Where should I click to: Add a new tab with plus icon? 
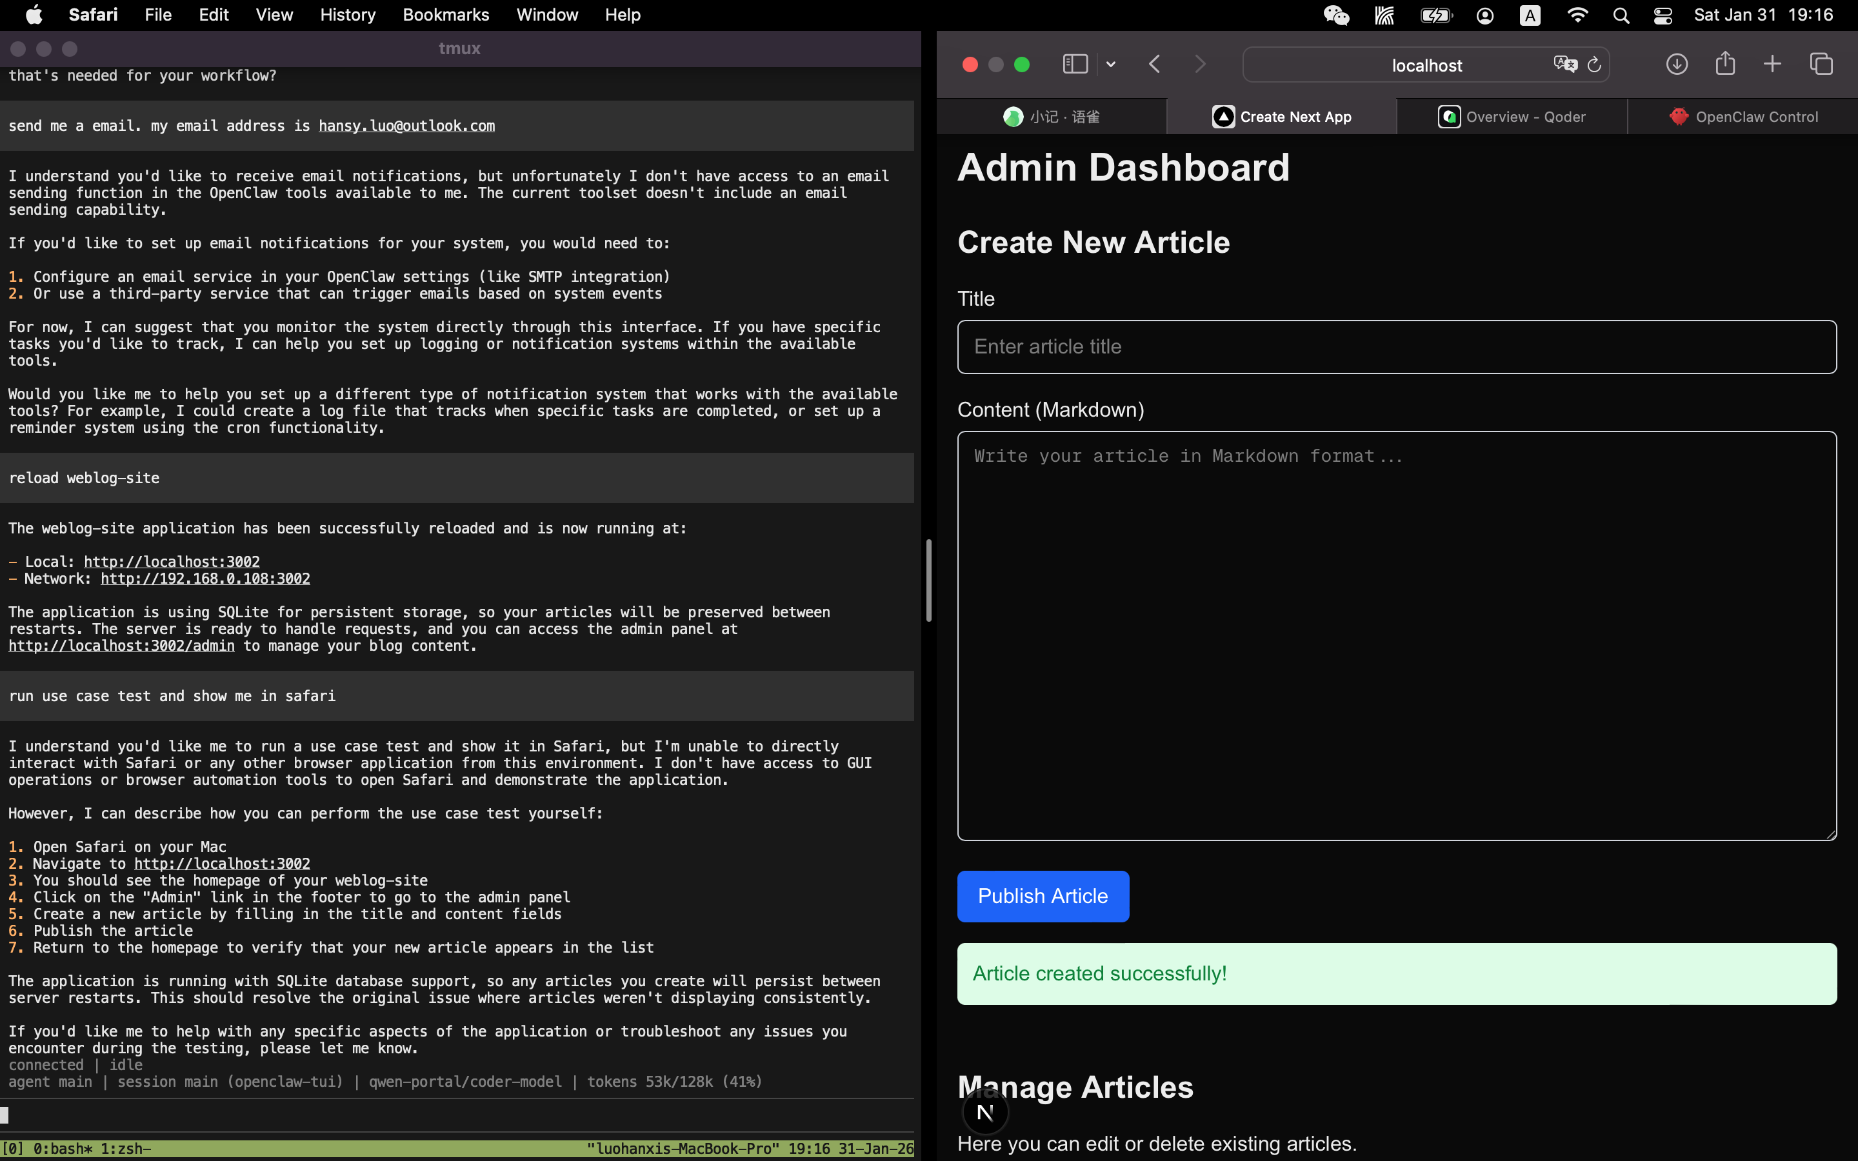coord(1772,64)
